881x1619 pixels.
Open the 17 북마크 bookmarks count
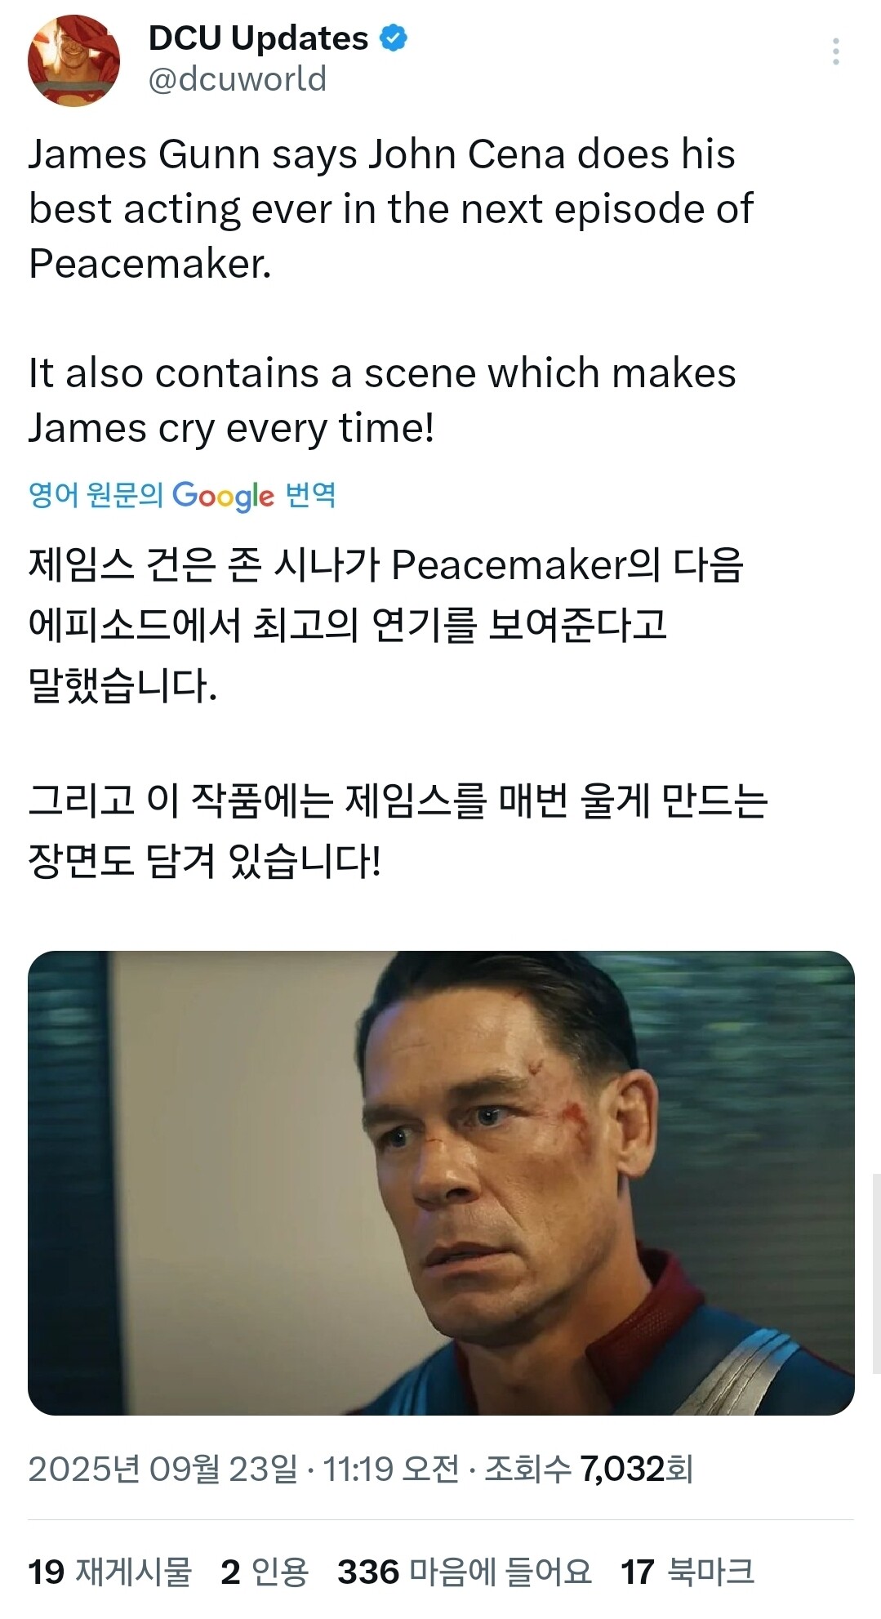687,1572
